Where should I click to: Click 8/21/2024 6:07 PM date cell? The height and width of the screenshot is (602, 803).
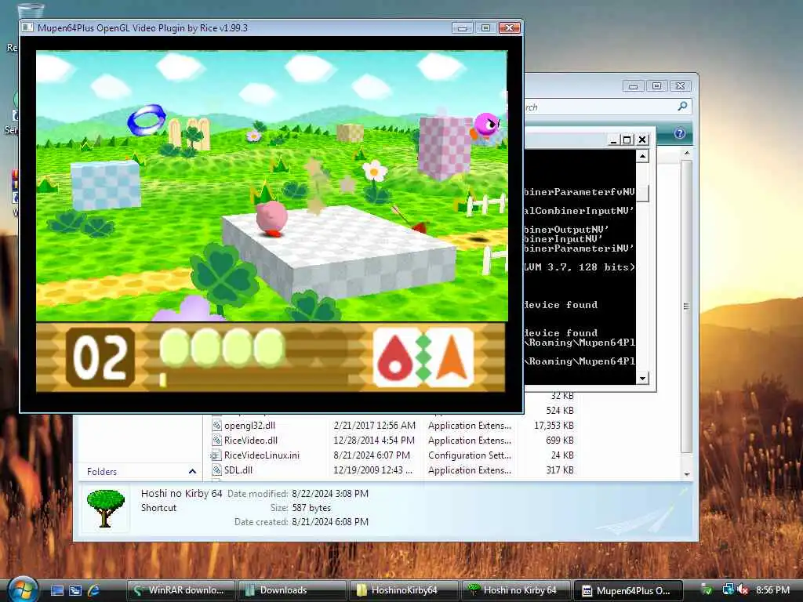coord(372,455)
